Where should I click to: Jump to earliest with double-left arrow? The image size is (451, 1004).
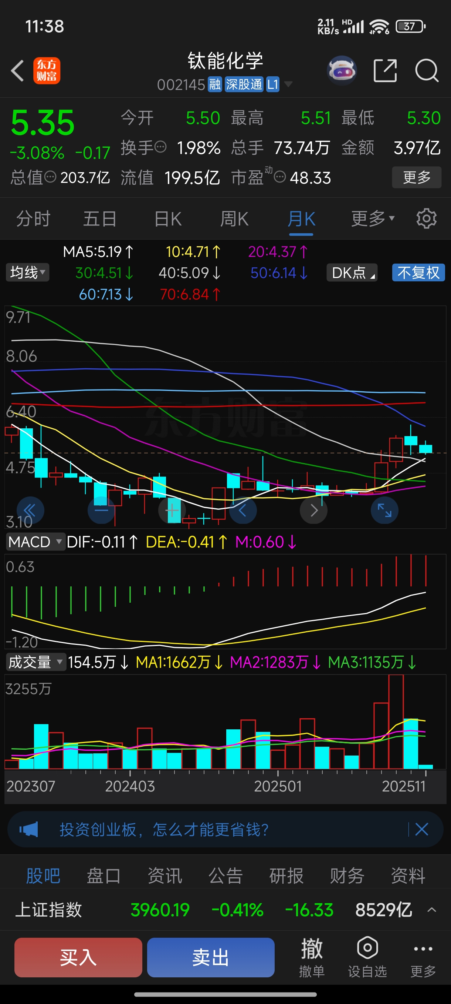point(30,510)
